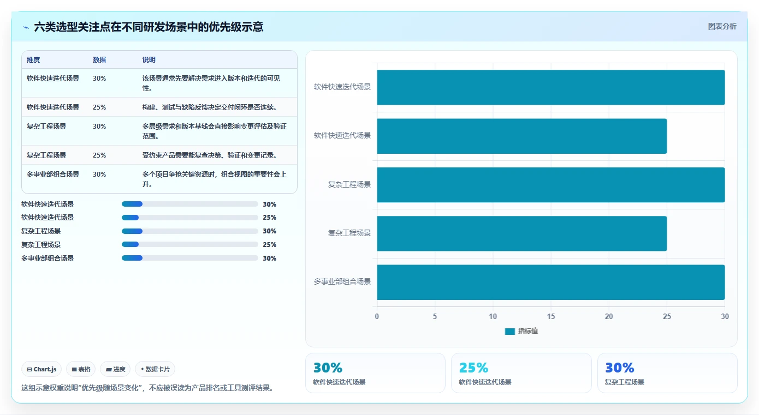Screen dimensions: 759x415
Task: Click the Chart.js chip icon
Action: click(x=29, y=369)
